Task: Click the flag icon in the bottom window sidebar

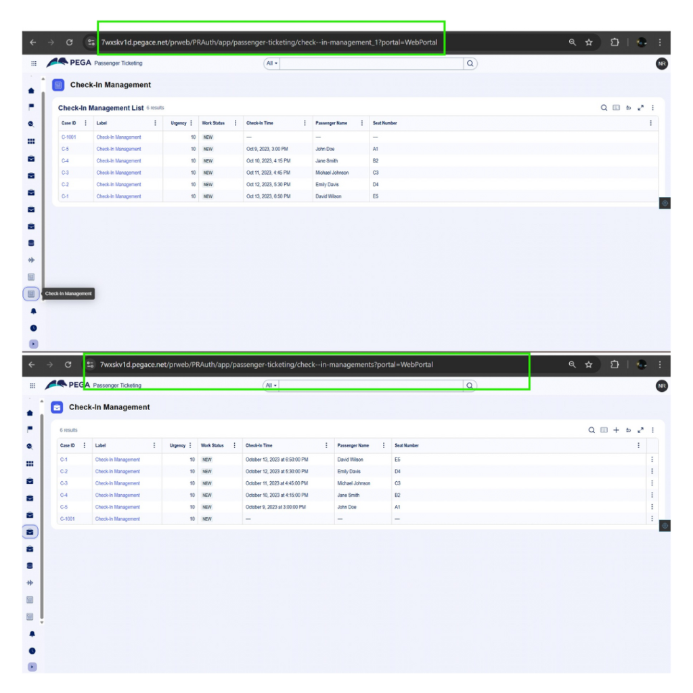Action: 30,429
